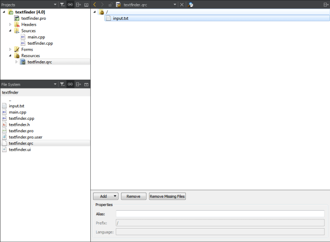This screenshot has height=242, width=330.
Task: Click the Prefix input field
Action: tap(220, 223)
